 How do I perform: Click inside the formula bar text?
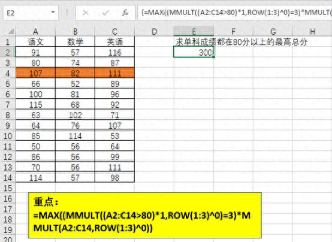[234, 13]
